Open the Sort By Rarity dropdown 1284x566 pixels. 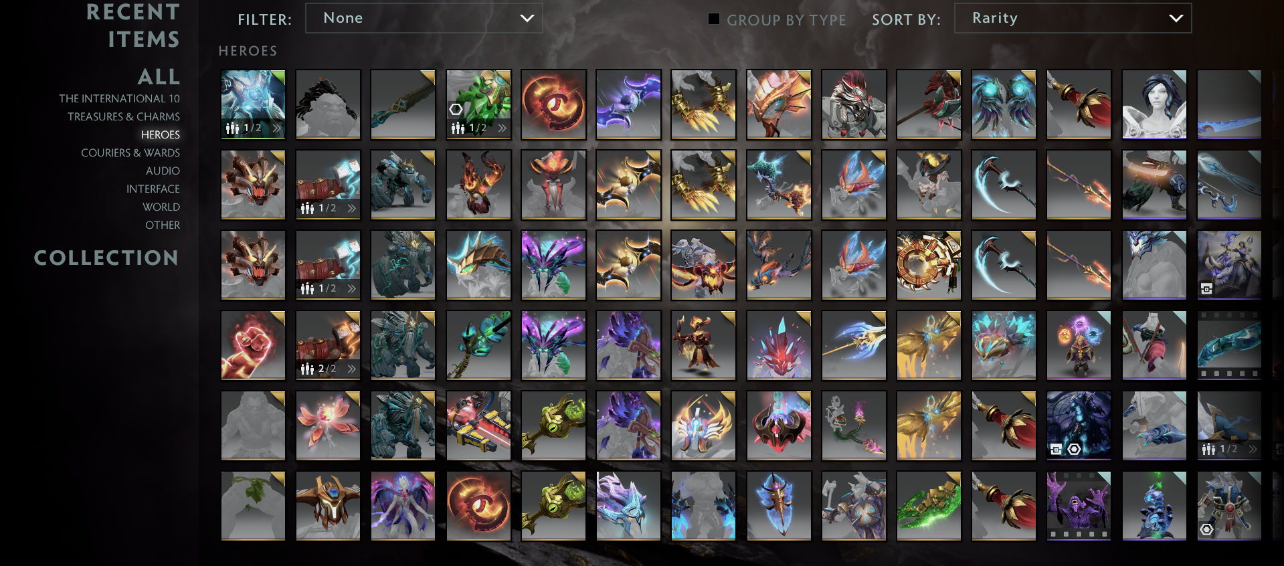1073,18
